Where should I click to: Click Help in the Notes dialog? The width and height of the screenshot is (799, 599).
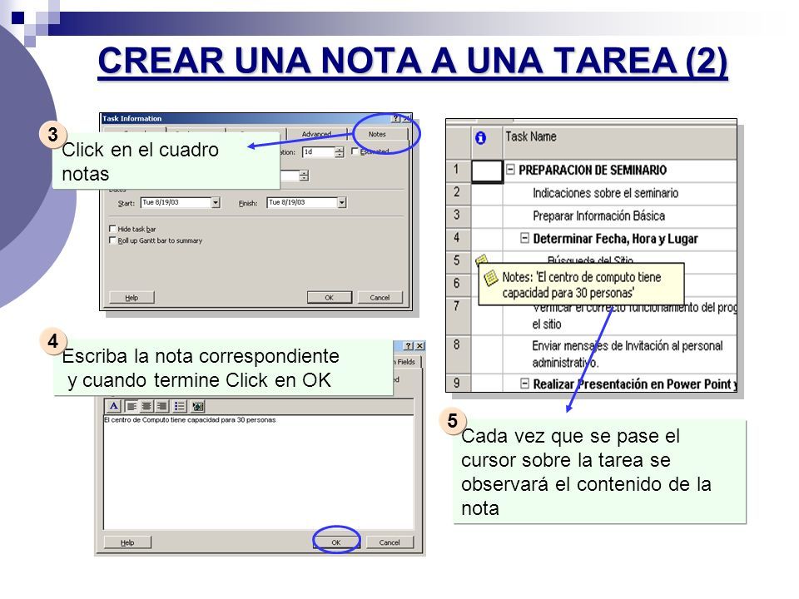[127, 542]
